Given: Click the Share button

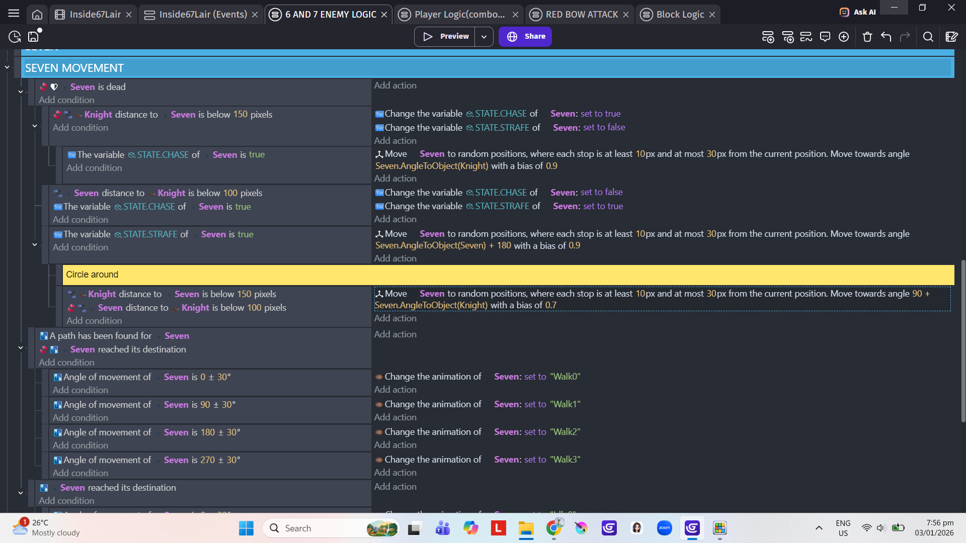Looking at the screenshot, I should coord(525,37).
